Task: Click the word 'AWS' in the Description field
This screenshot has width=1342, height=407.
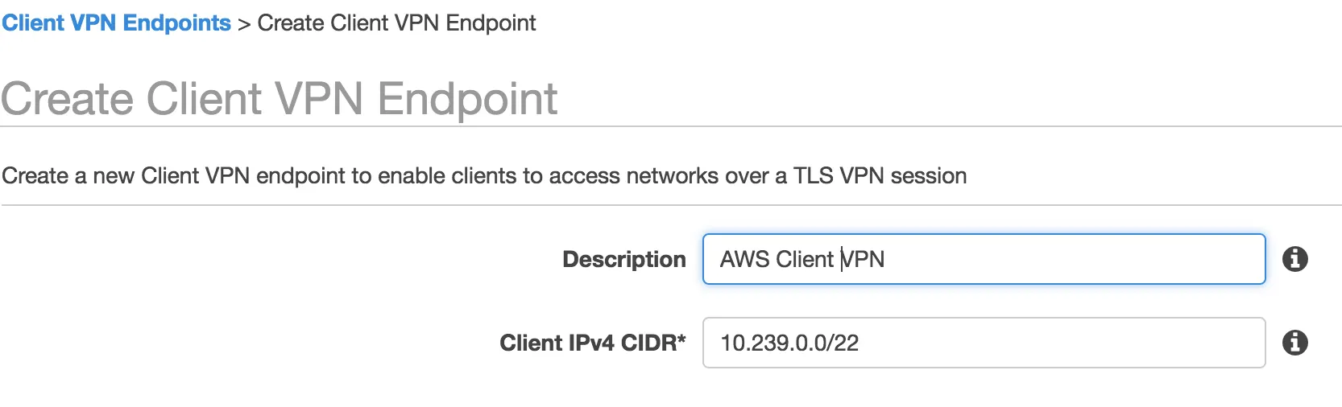Action: 745,259
